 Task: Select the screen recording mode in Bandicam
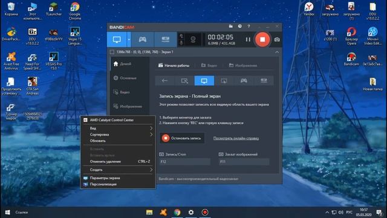(117, 39)
